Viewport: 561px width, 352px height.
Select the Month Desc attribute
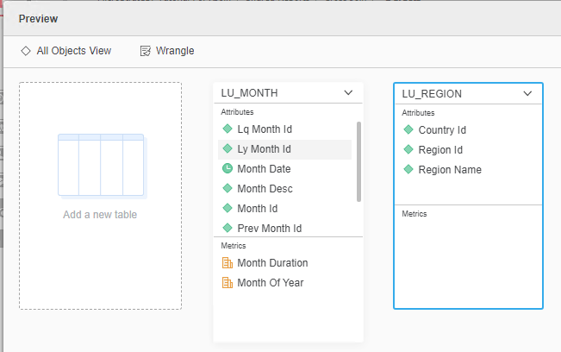264,189
